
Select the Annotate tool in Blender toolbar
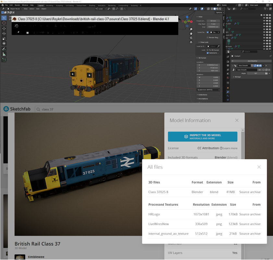pyautogui.click(x=4, y=49)
